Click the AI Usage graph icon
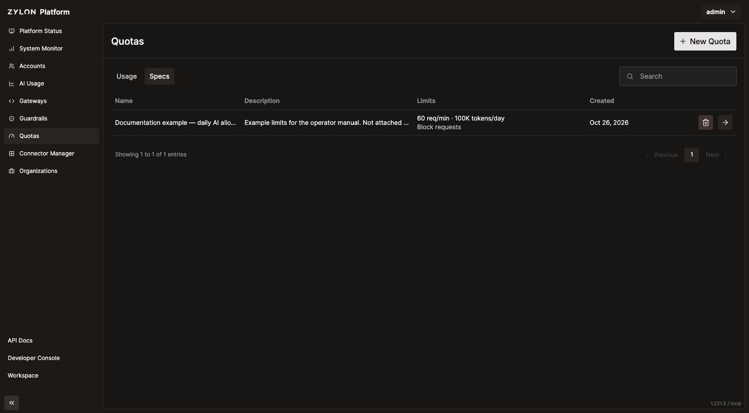This screenshot has width=749, height=413. [12, 84]
